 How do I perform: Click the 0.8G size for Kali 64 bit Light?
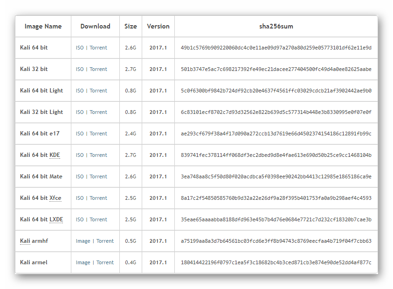tap(131, 91)
